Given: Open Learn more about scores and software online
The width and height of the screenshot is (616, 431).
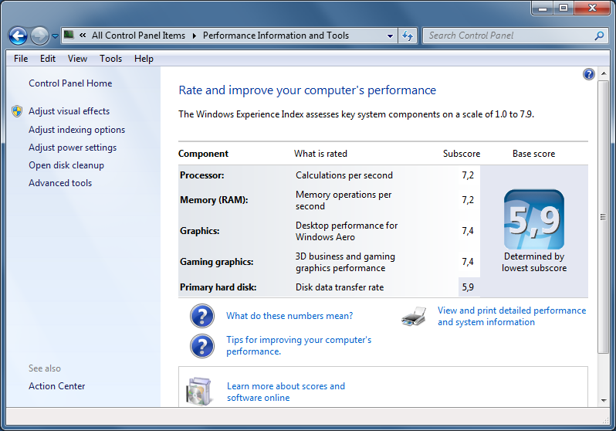Looking at the screenshot, I should coord(286,392).
